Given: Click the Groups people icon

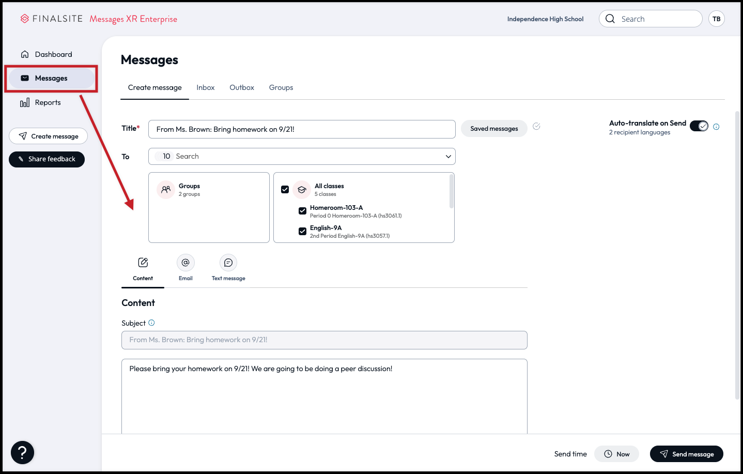Looking at the screenshot, I should [x=166, y=190].
